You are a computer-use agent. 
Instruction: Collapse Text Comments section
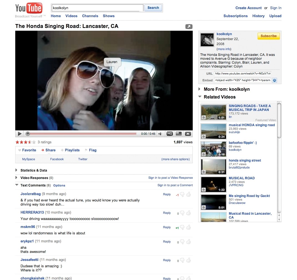click(17, 185)
